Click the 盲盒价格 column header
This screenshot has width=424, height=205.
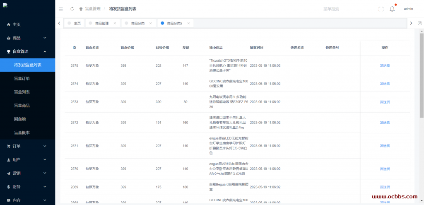127,48
